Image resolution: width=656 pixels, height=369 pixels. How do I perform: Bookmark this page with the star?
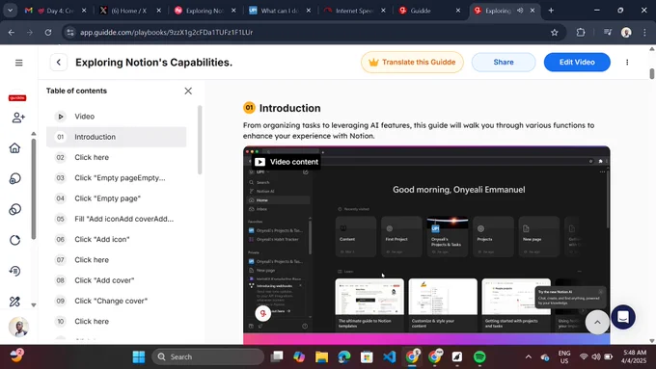point(555,32)
